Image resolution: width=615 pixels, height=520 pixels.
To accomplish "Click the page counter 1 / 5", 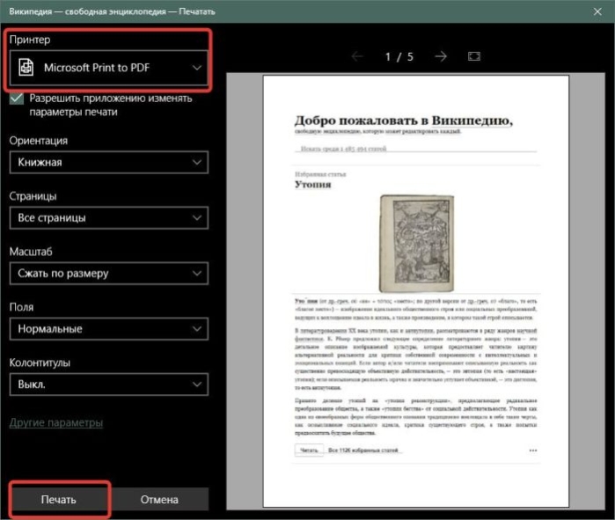I will 399,57.
